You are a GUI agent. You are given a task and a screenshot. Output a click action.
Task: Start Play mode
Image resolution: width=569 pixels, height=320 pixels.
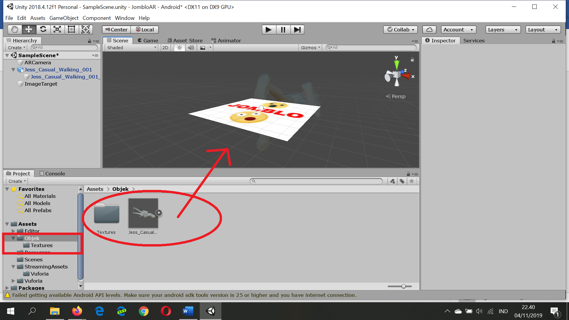point(269,30)
